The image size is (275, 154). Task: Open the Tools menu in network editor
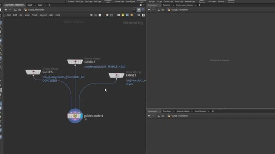pyautogui.click(x=34, y=15)
